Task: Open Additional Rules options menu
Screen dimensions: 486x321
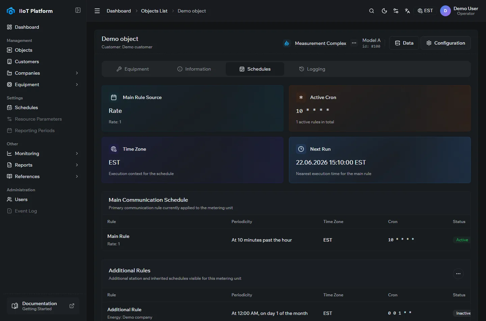Action: (458, 274)
